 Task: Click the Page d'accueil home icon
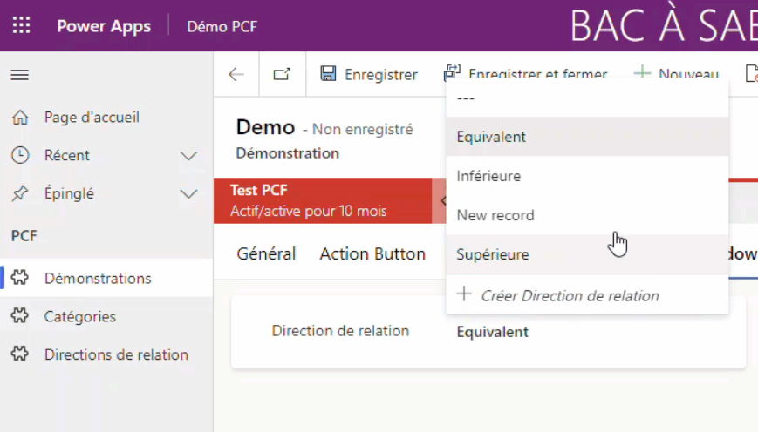(x=20, y=117)
